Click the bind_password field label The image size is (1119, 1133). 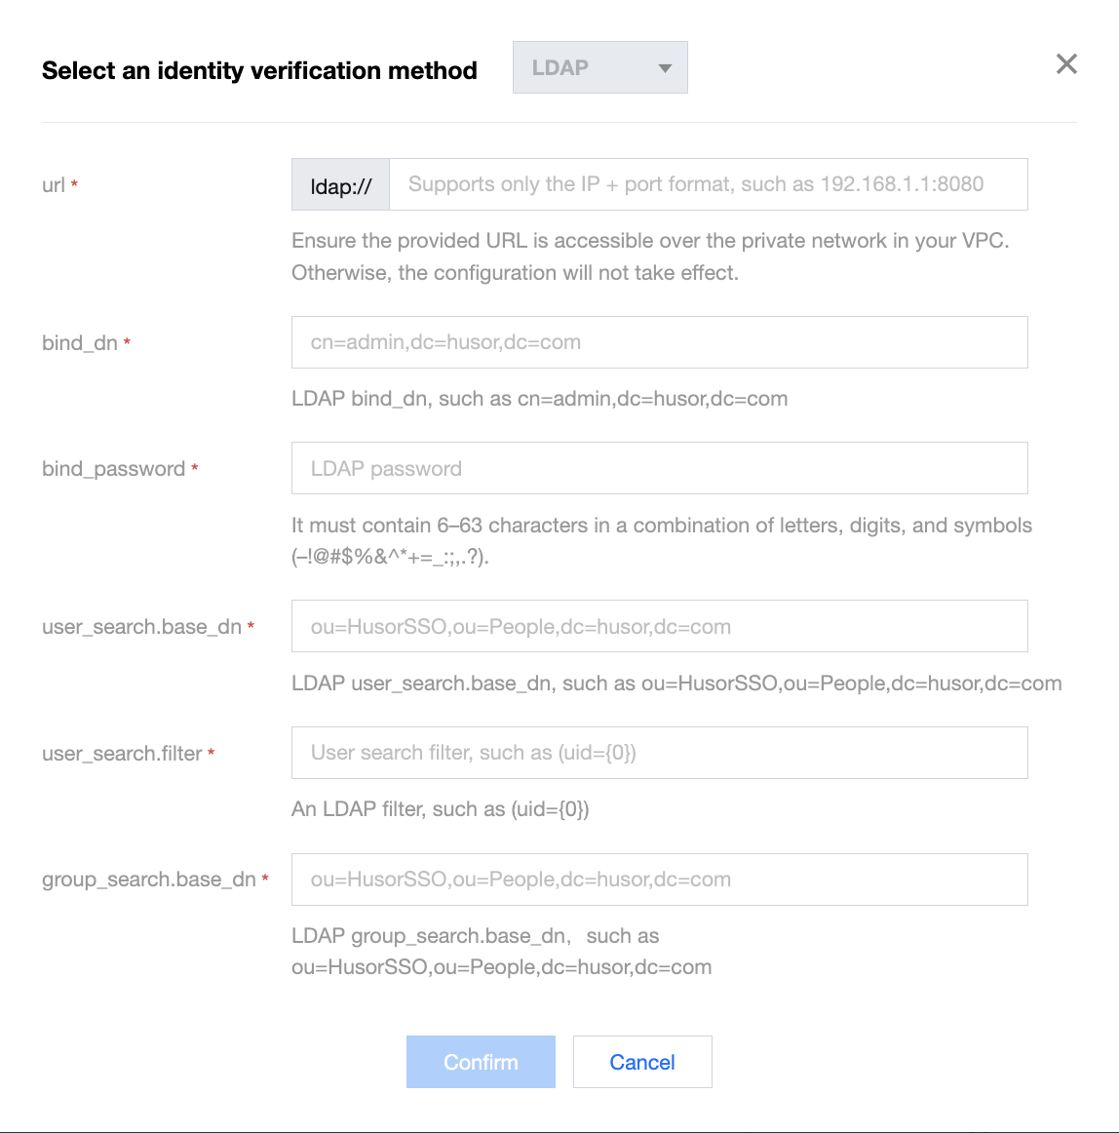point(113,469)
